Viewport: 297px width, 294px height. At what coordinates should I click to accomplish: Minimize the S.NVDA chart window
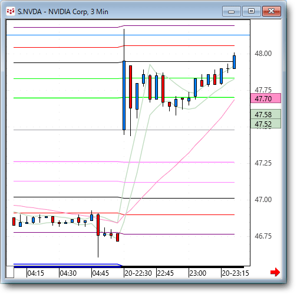pos(232,11)
